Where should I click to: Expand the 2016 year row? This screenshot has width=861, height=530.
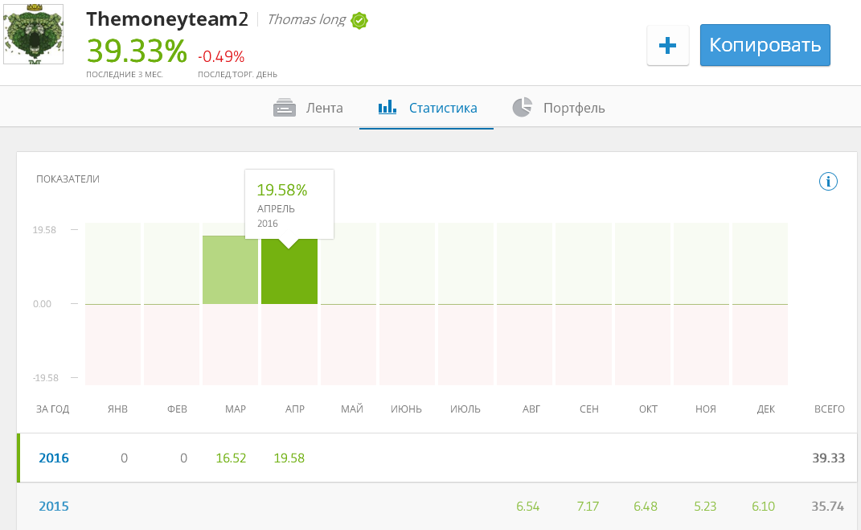click(54, 458)
